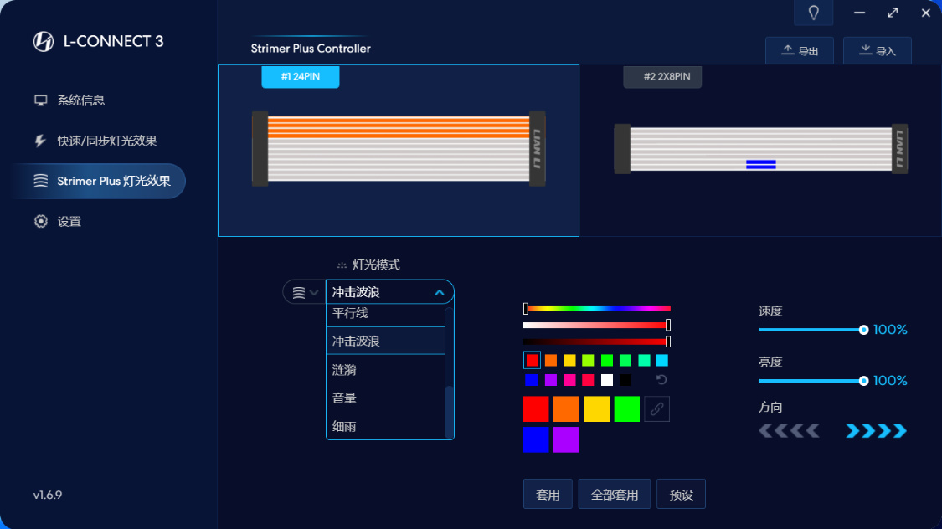The height and width of the screenshot is (529, 942).
Task: Click the v1.6.9 version text
Action: 48,496
